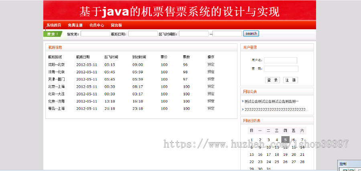Select highlighted day 5 in calendar
The image size is (361, 171).
tap(285, 140)
